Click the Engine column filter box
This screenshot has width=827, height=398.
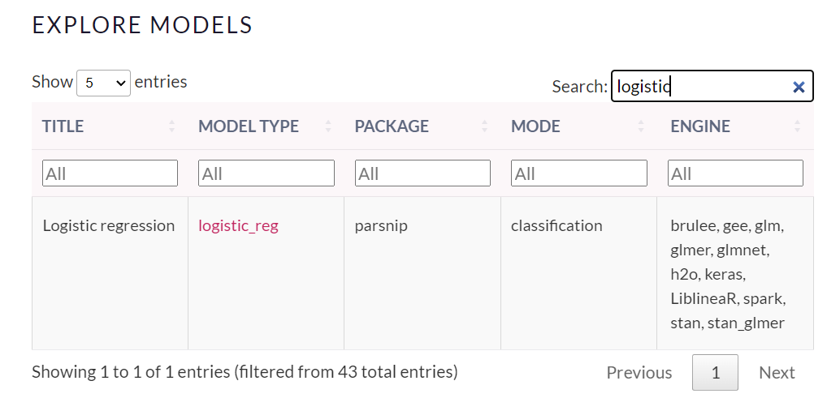[x=735, y=173]
